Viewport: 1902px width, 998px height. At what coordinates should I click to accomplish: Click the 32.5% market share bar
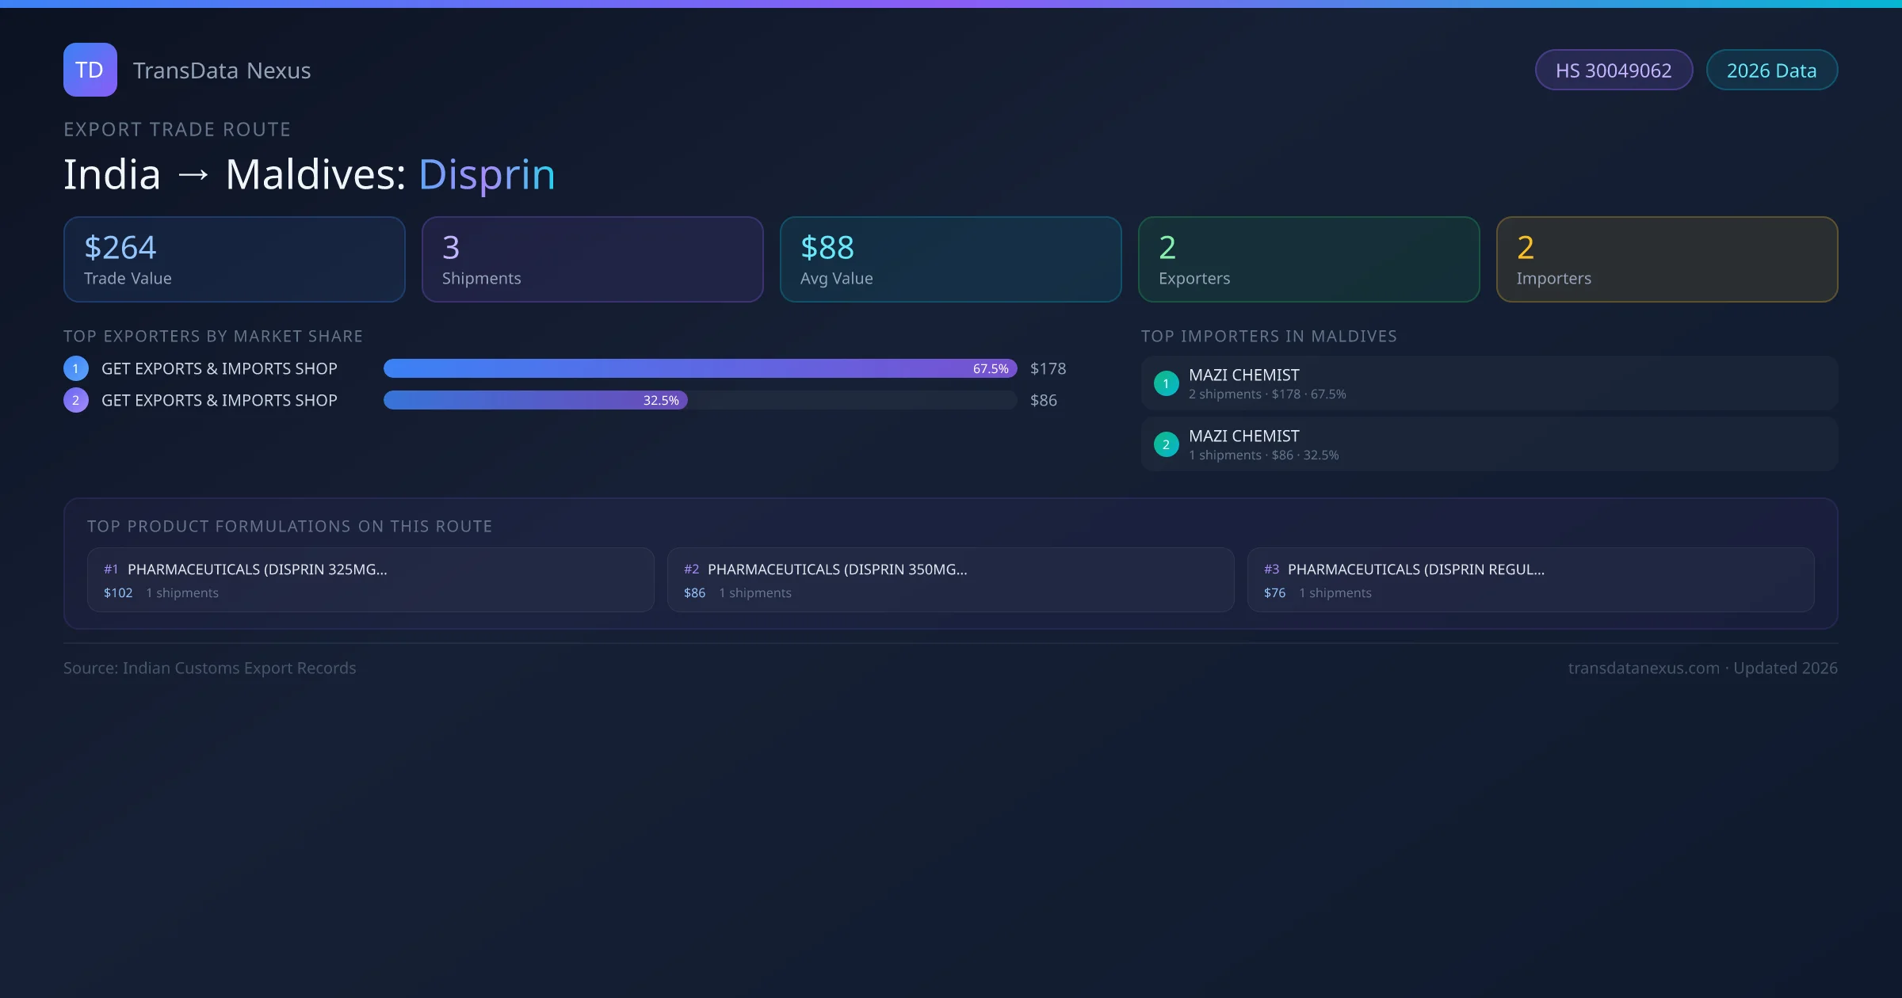(535, 400)
